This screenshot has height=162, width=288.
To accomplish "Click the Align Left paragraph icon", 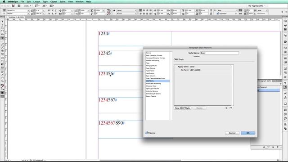I will [140, 10].
